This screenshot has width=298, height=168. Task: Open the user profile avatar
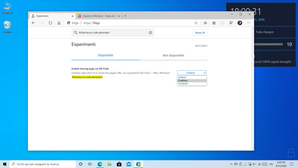pos(240,23)
